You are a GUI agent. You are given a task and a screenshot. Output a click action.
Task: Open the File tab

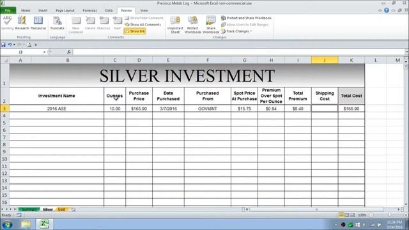(8, 10)
